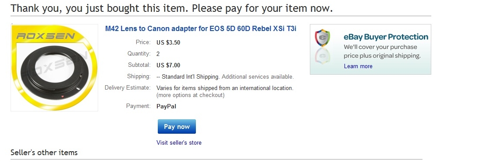The height and width of the screenshot is (163, 490).
Task: Open the Visit seller's store link
Action: coord(179,143)
